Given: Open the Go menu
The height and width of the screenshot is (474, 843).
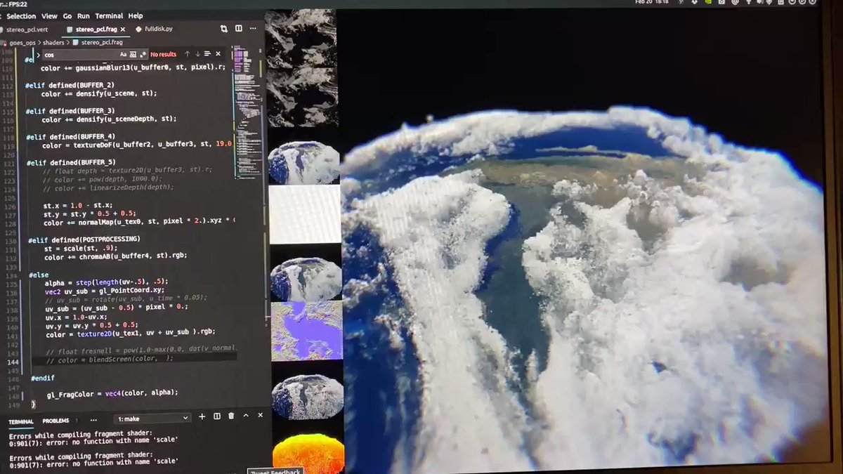Looking at the screenshot, I should (67, 15).
